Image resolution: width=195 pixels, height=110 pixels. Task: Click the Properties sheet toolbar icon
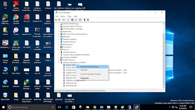pos(68,20)
